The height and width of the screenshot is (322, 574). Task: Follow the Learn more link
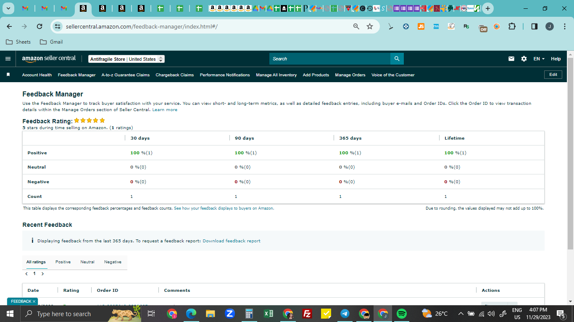tap(165, 110)
